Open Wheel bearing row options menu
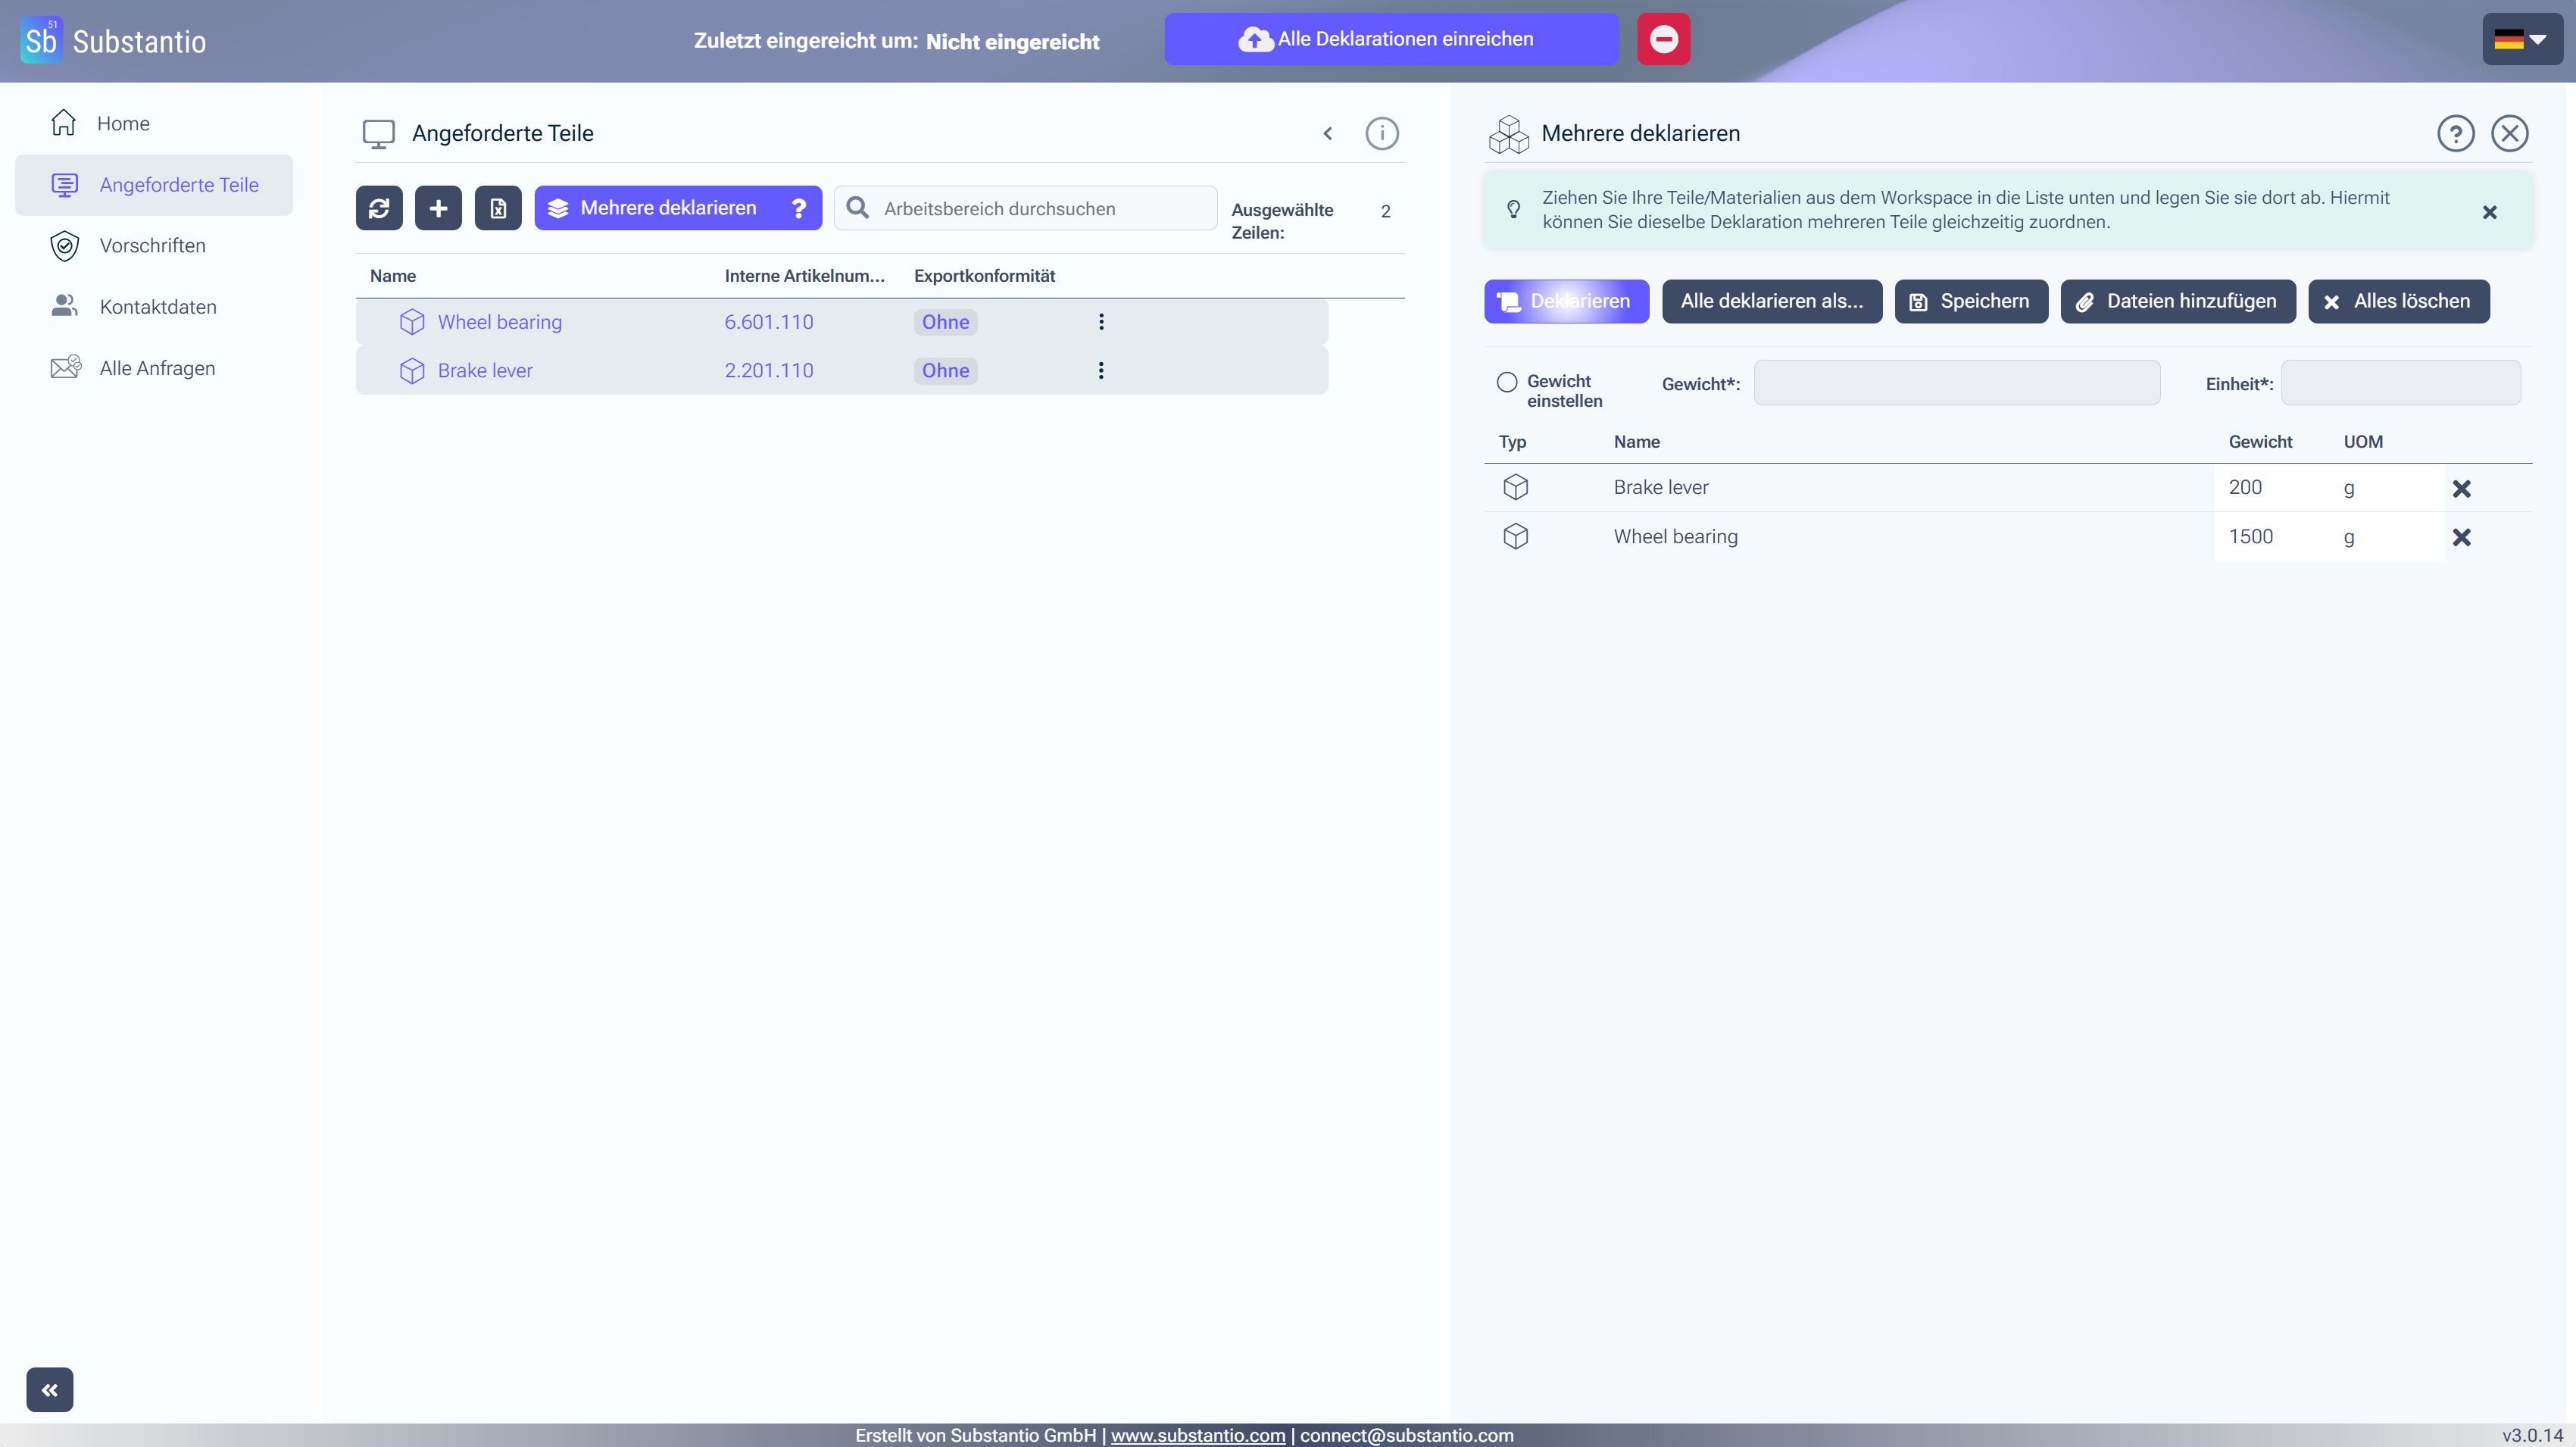2576x1447 pixels. 1101,322
